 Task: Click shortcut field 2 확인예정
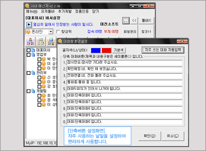coord(124,69)
